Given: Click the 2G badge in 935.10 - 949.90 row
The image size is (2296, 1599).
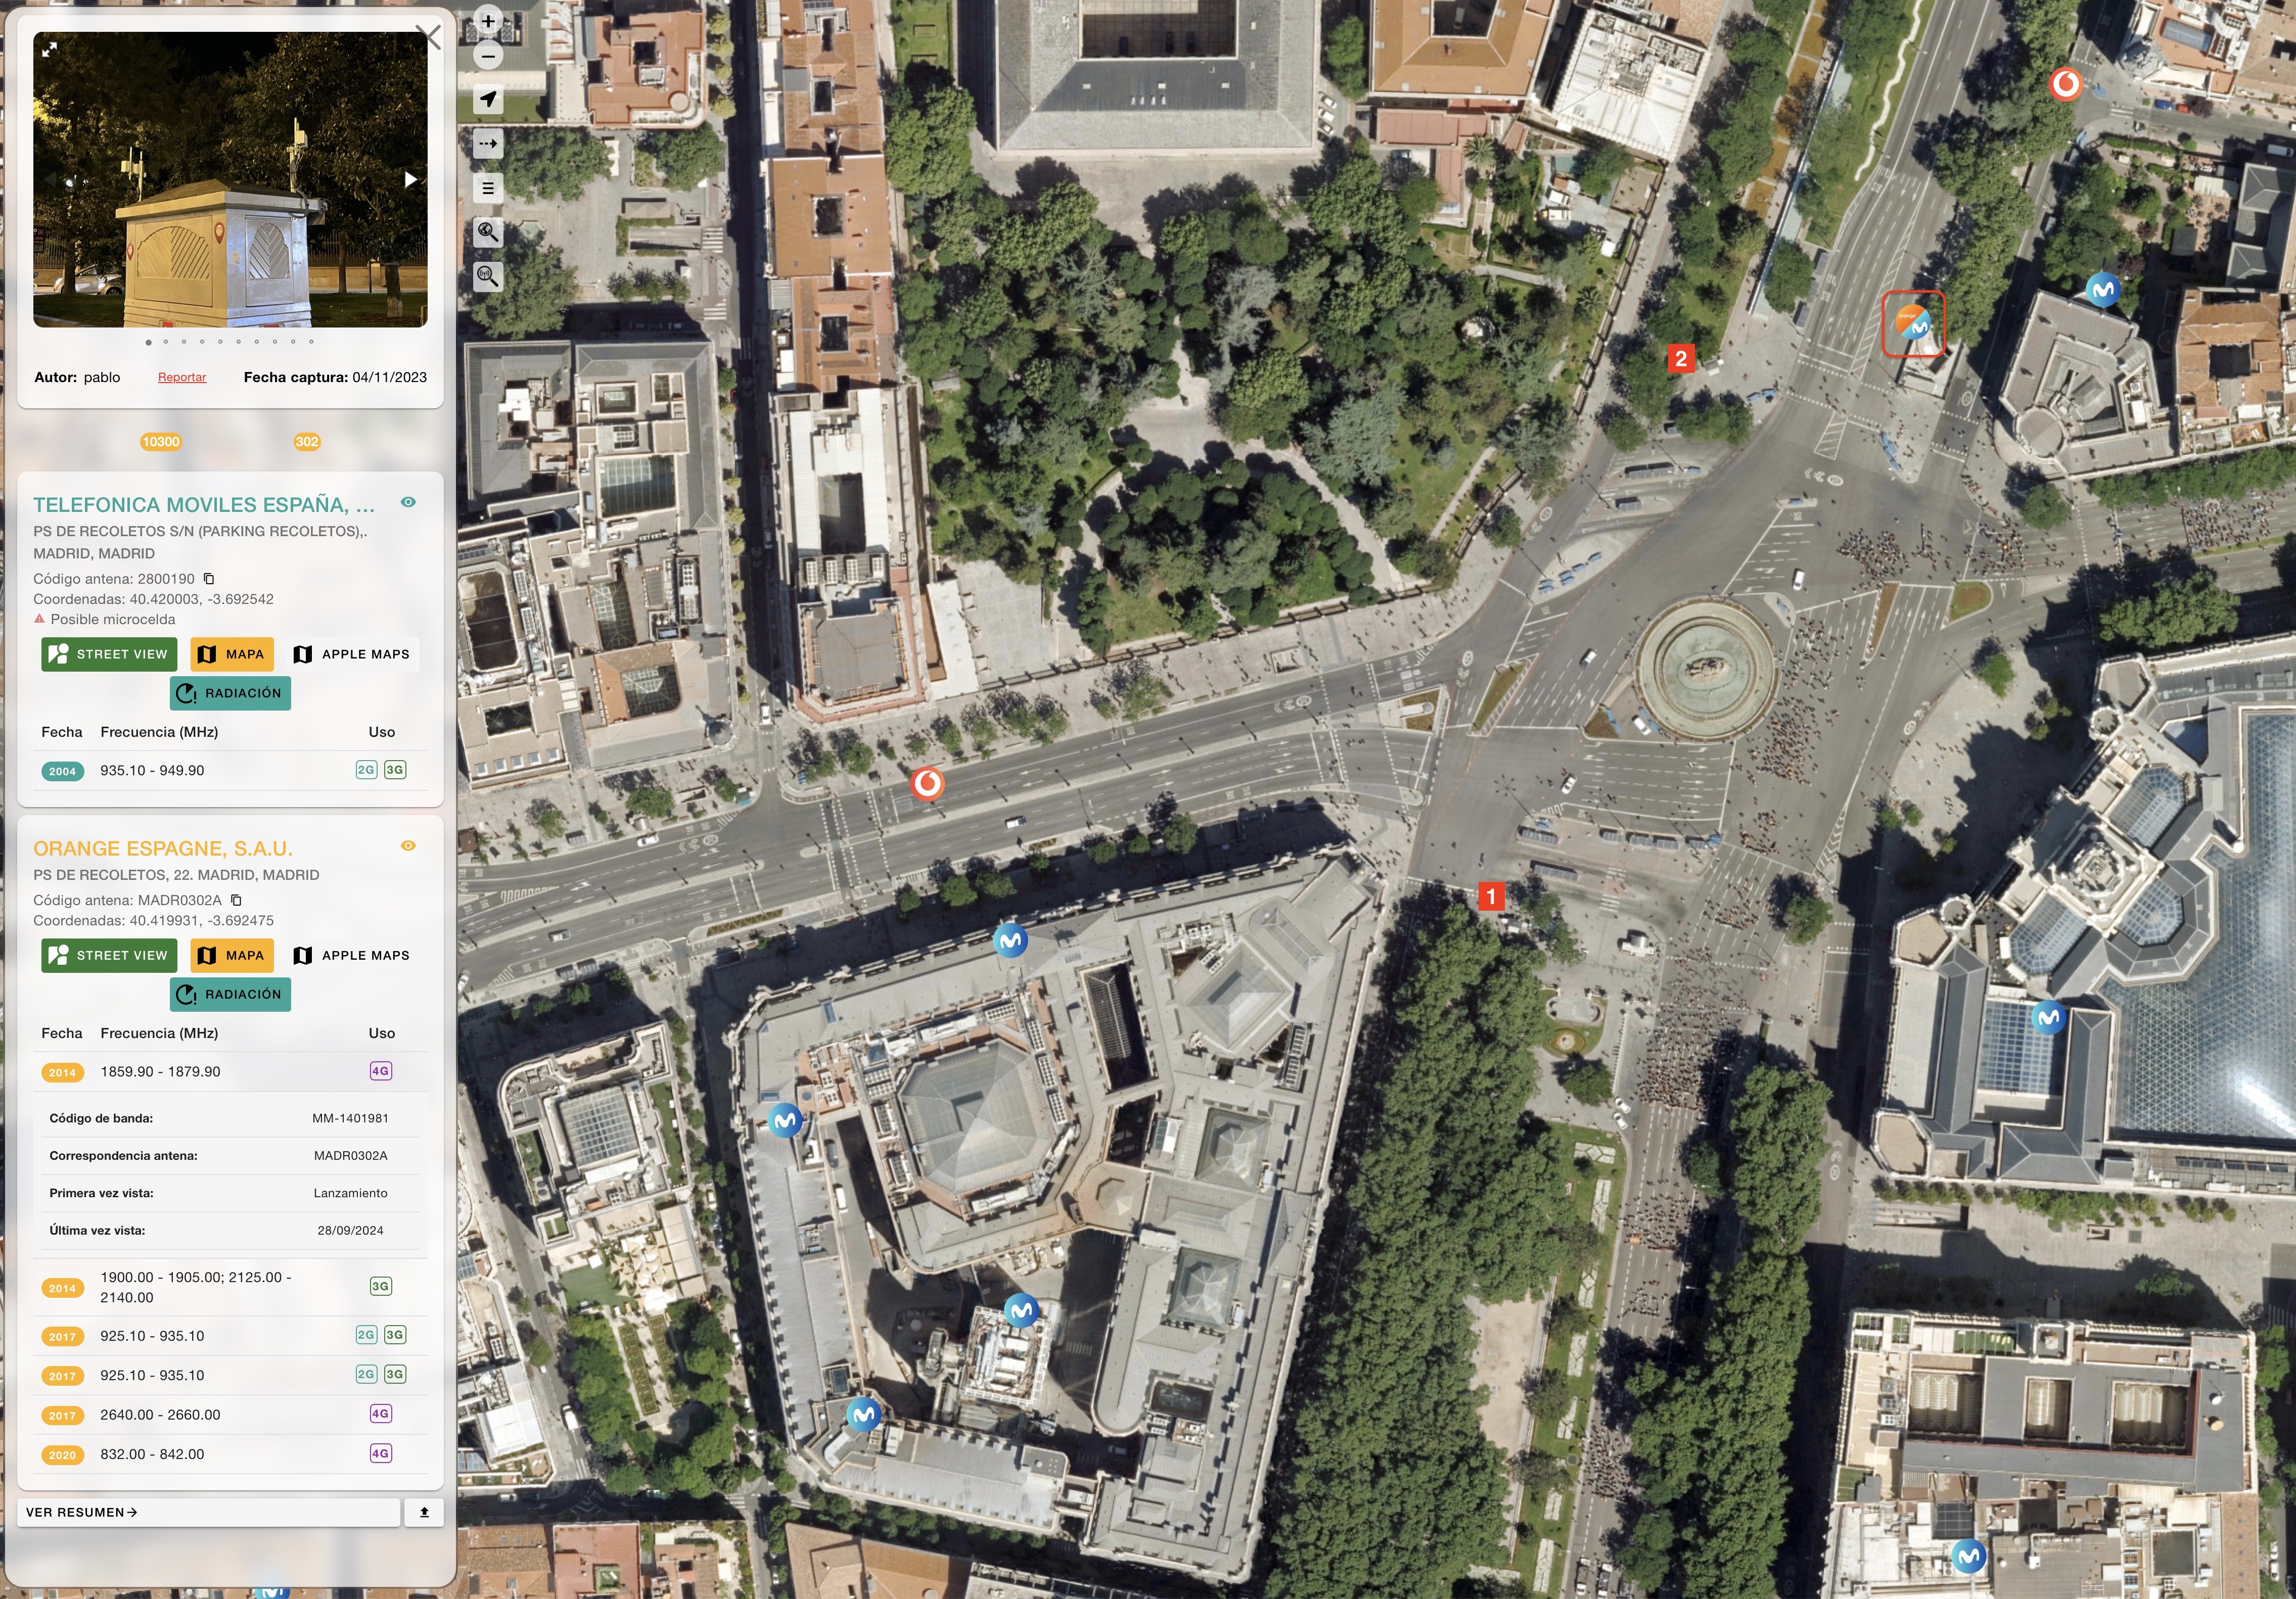Looking at the screenshot, I should coord(366,770).
